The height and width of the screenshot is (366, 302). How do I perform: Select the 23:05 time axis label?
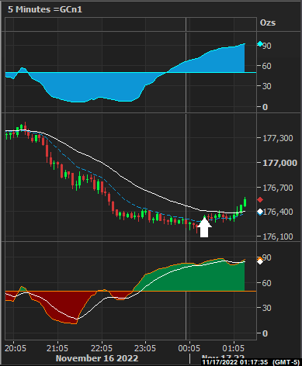[145, 348]
